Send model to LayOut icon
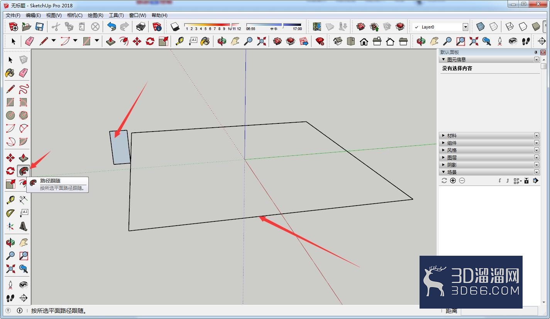The width and height of the screenshot is (550, 319). coord(304,41)
